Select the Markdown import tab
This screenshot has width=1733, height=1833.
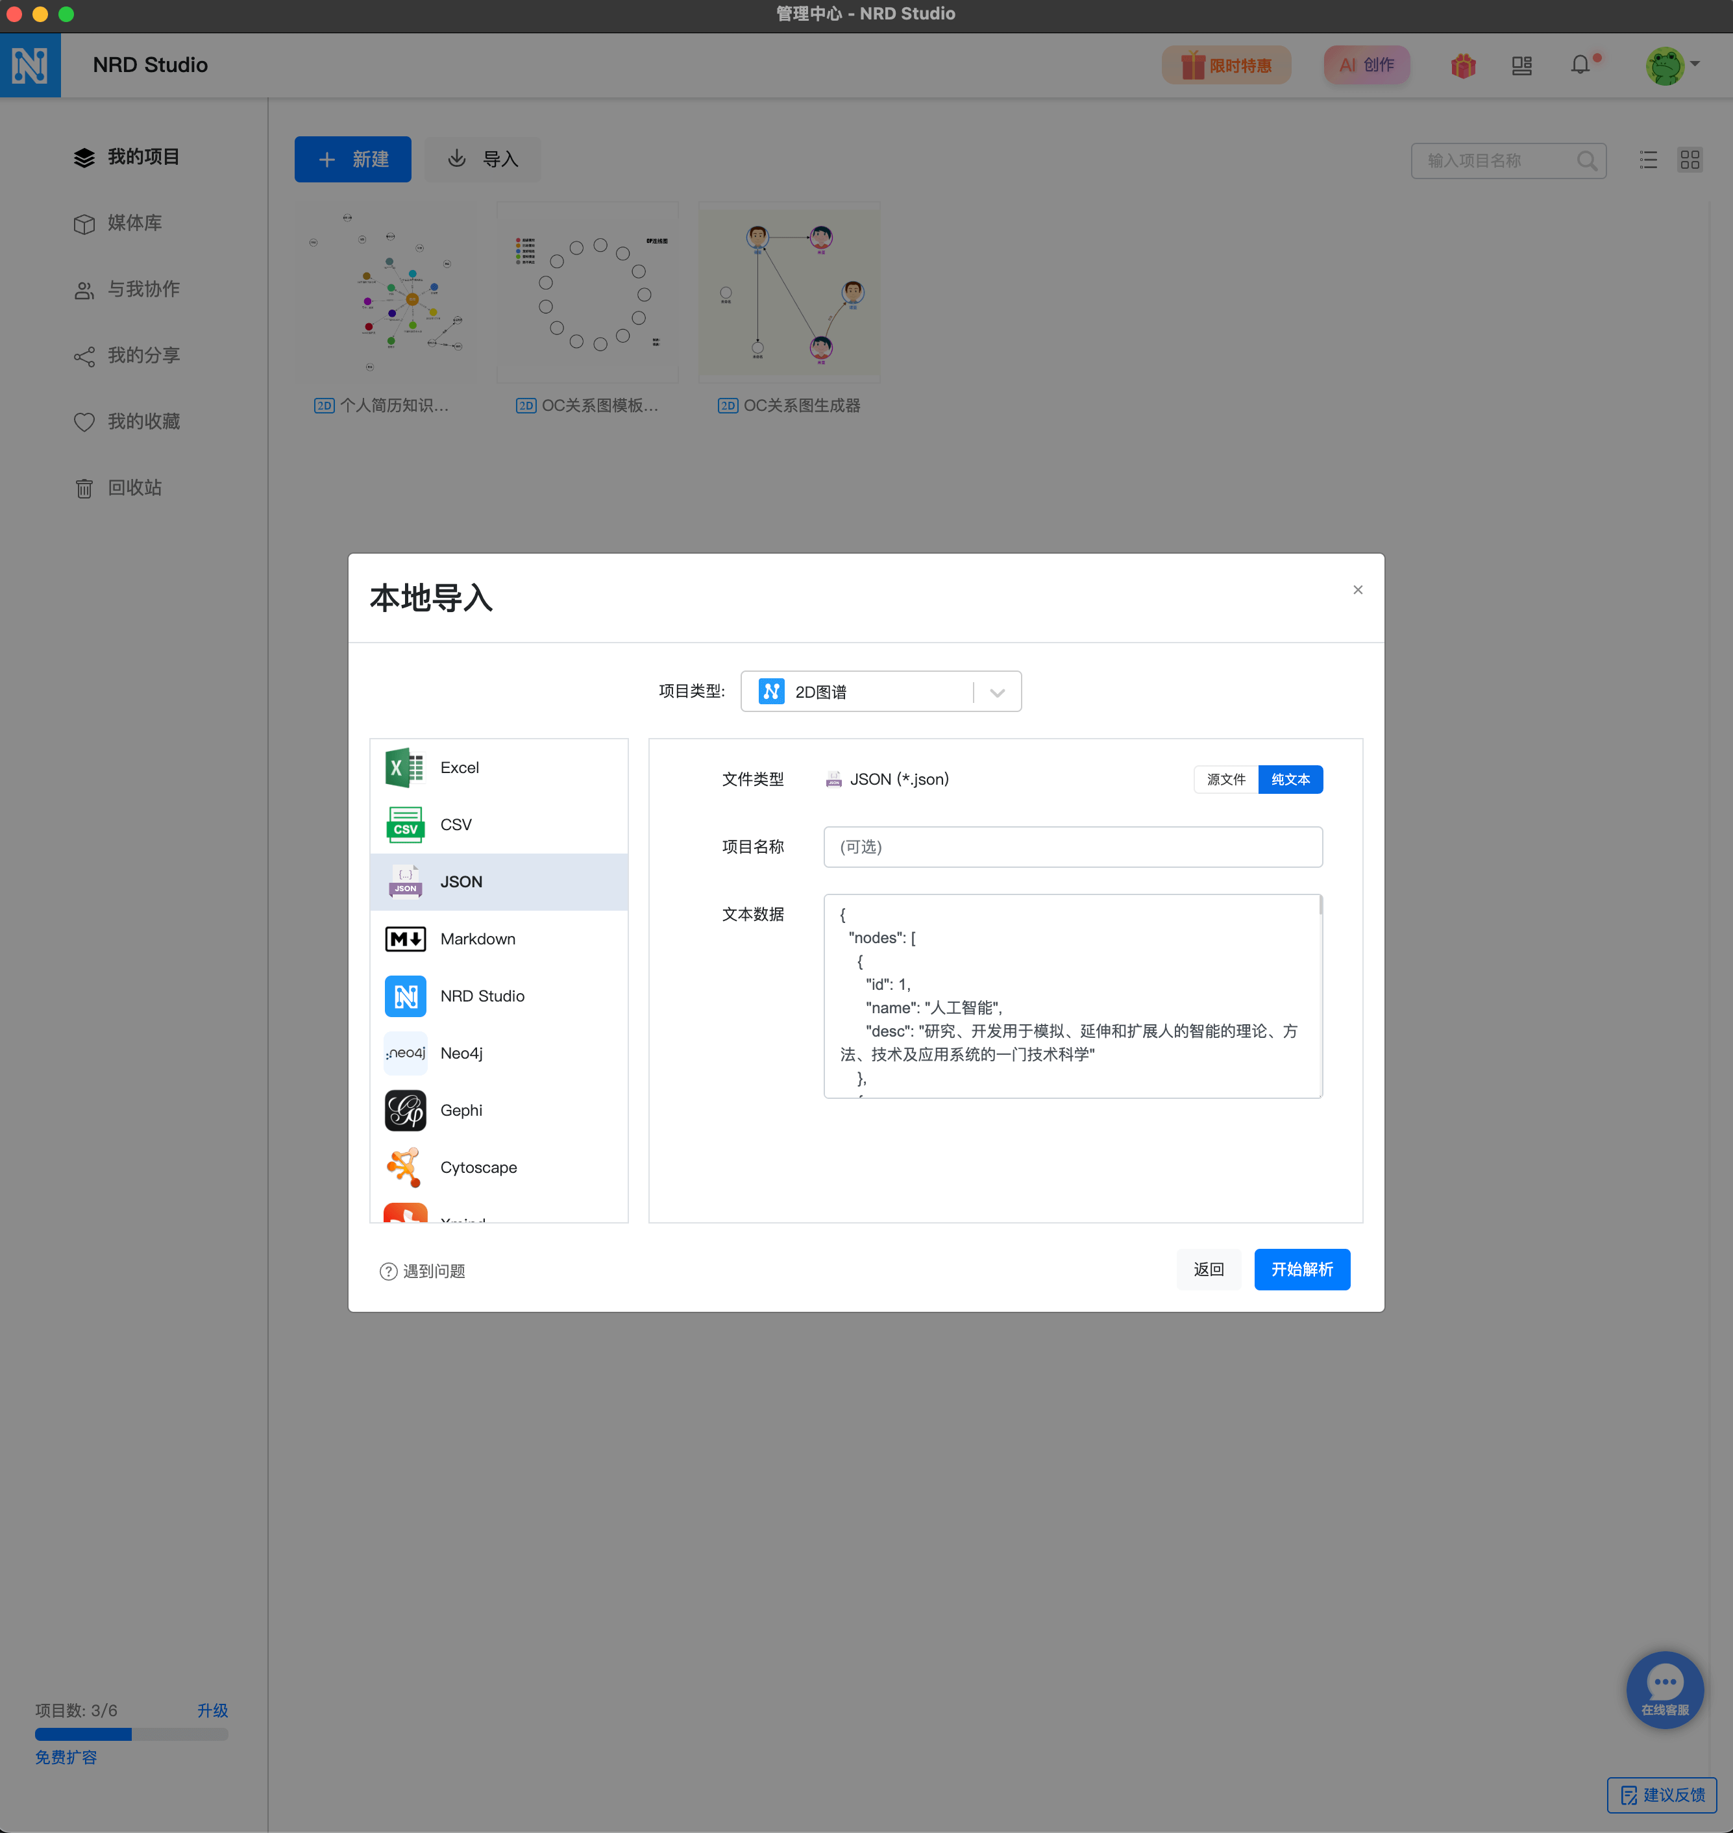[478, 940]
